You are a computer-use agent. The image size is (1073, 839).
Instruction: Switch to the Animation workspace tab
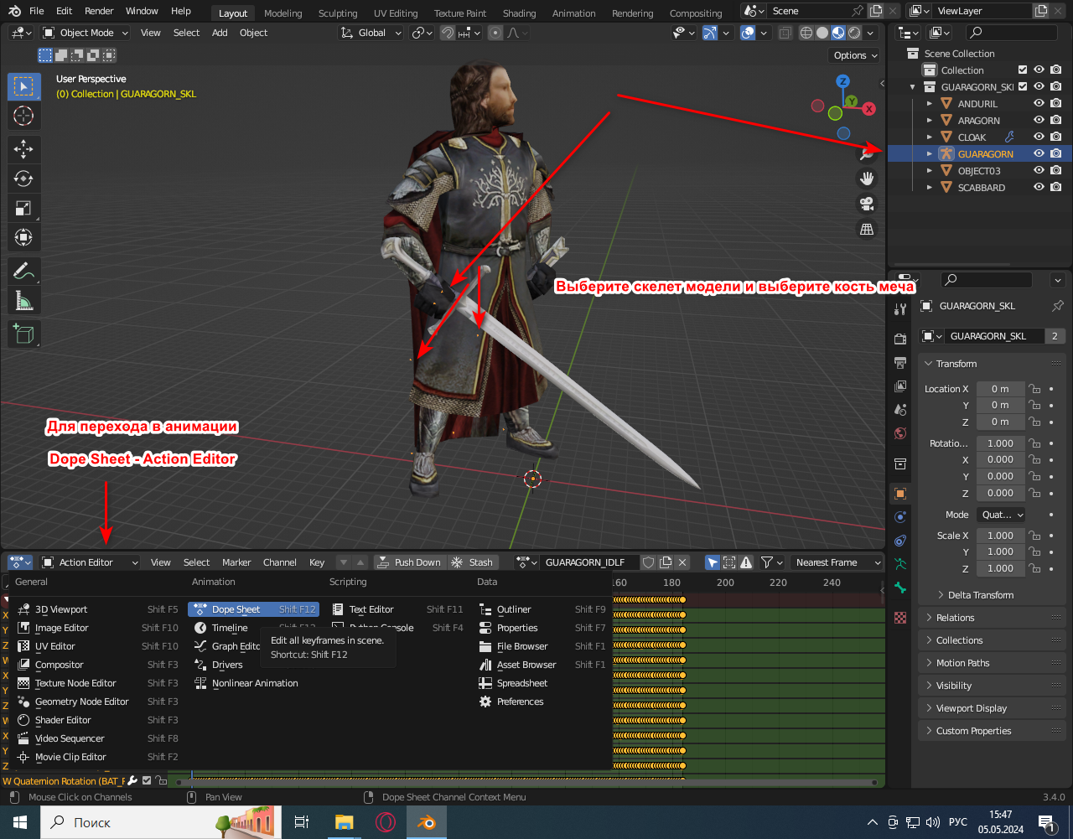click(x=574, y=13)
